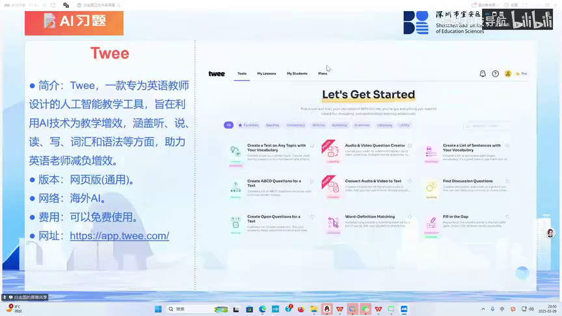
Task: Favorite Word-Definition Matching
Action: click(410, 217)
